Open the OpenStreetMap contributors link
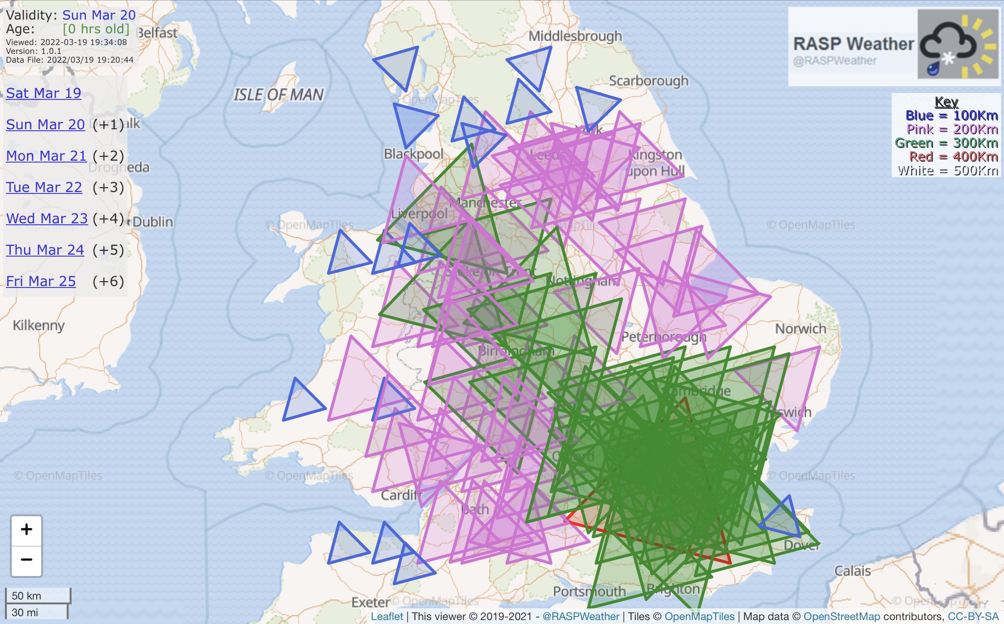1004x624 pixels. [841, 616]
